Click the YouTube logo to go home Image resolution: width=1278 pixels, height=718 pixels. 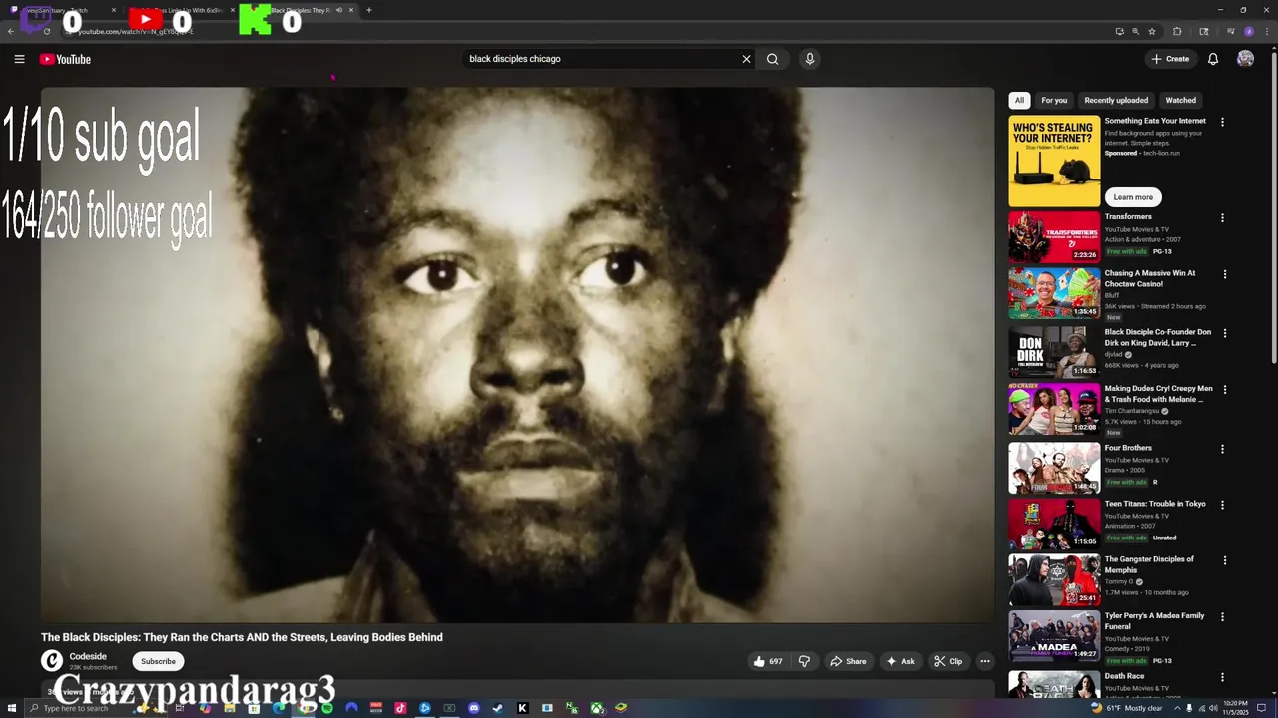click(x=65, y=59)
